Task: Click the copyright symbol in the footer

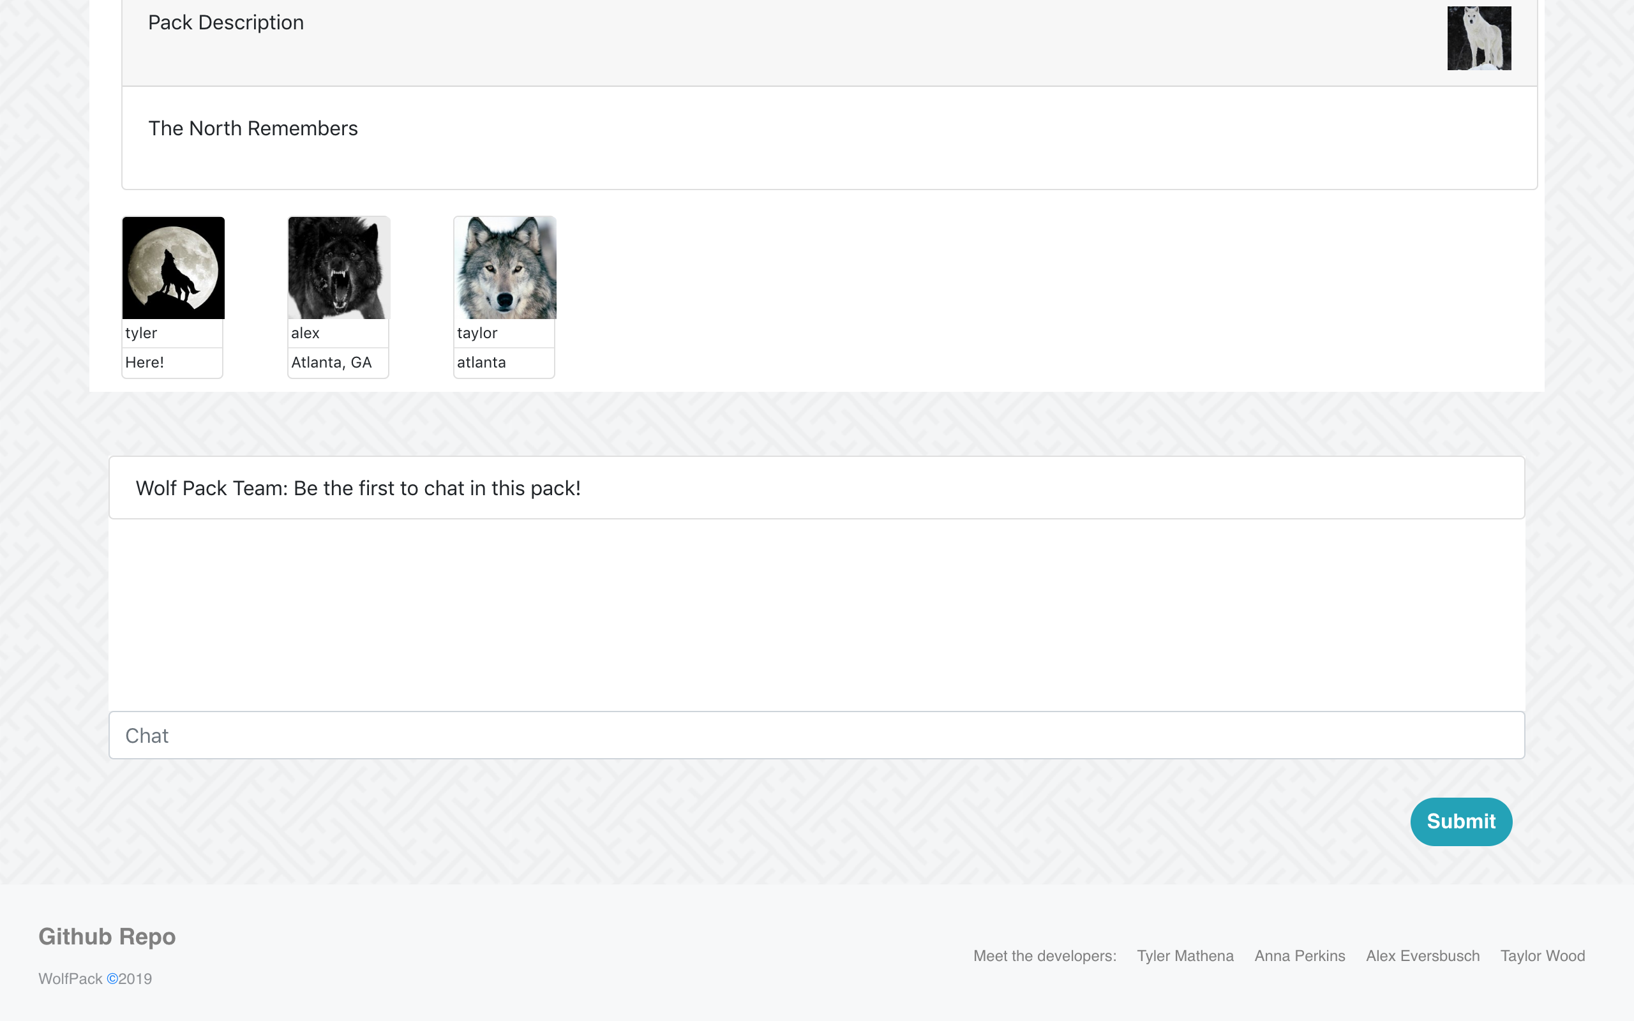Action: 112,978
